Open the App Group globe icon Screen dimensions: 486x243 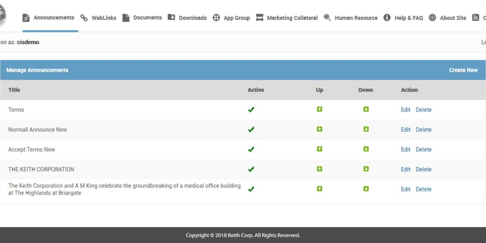pos(216,17)
